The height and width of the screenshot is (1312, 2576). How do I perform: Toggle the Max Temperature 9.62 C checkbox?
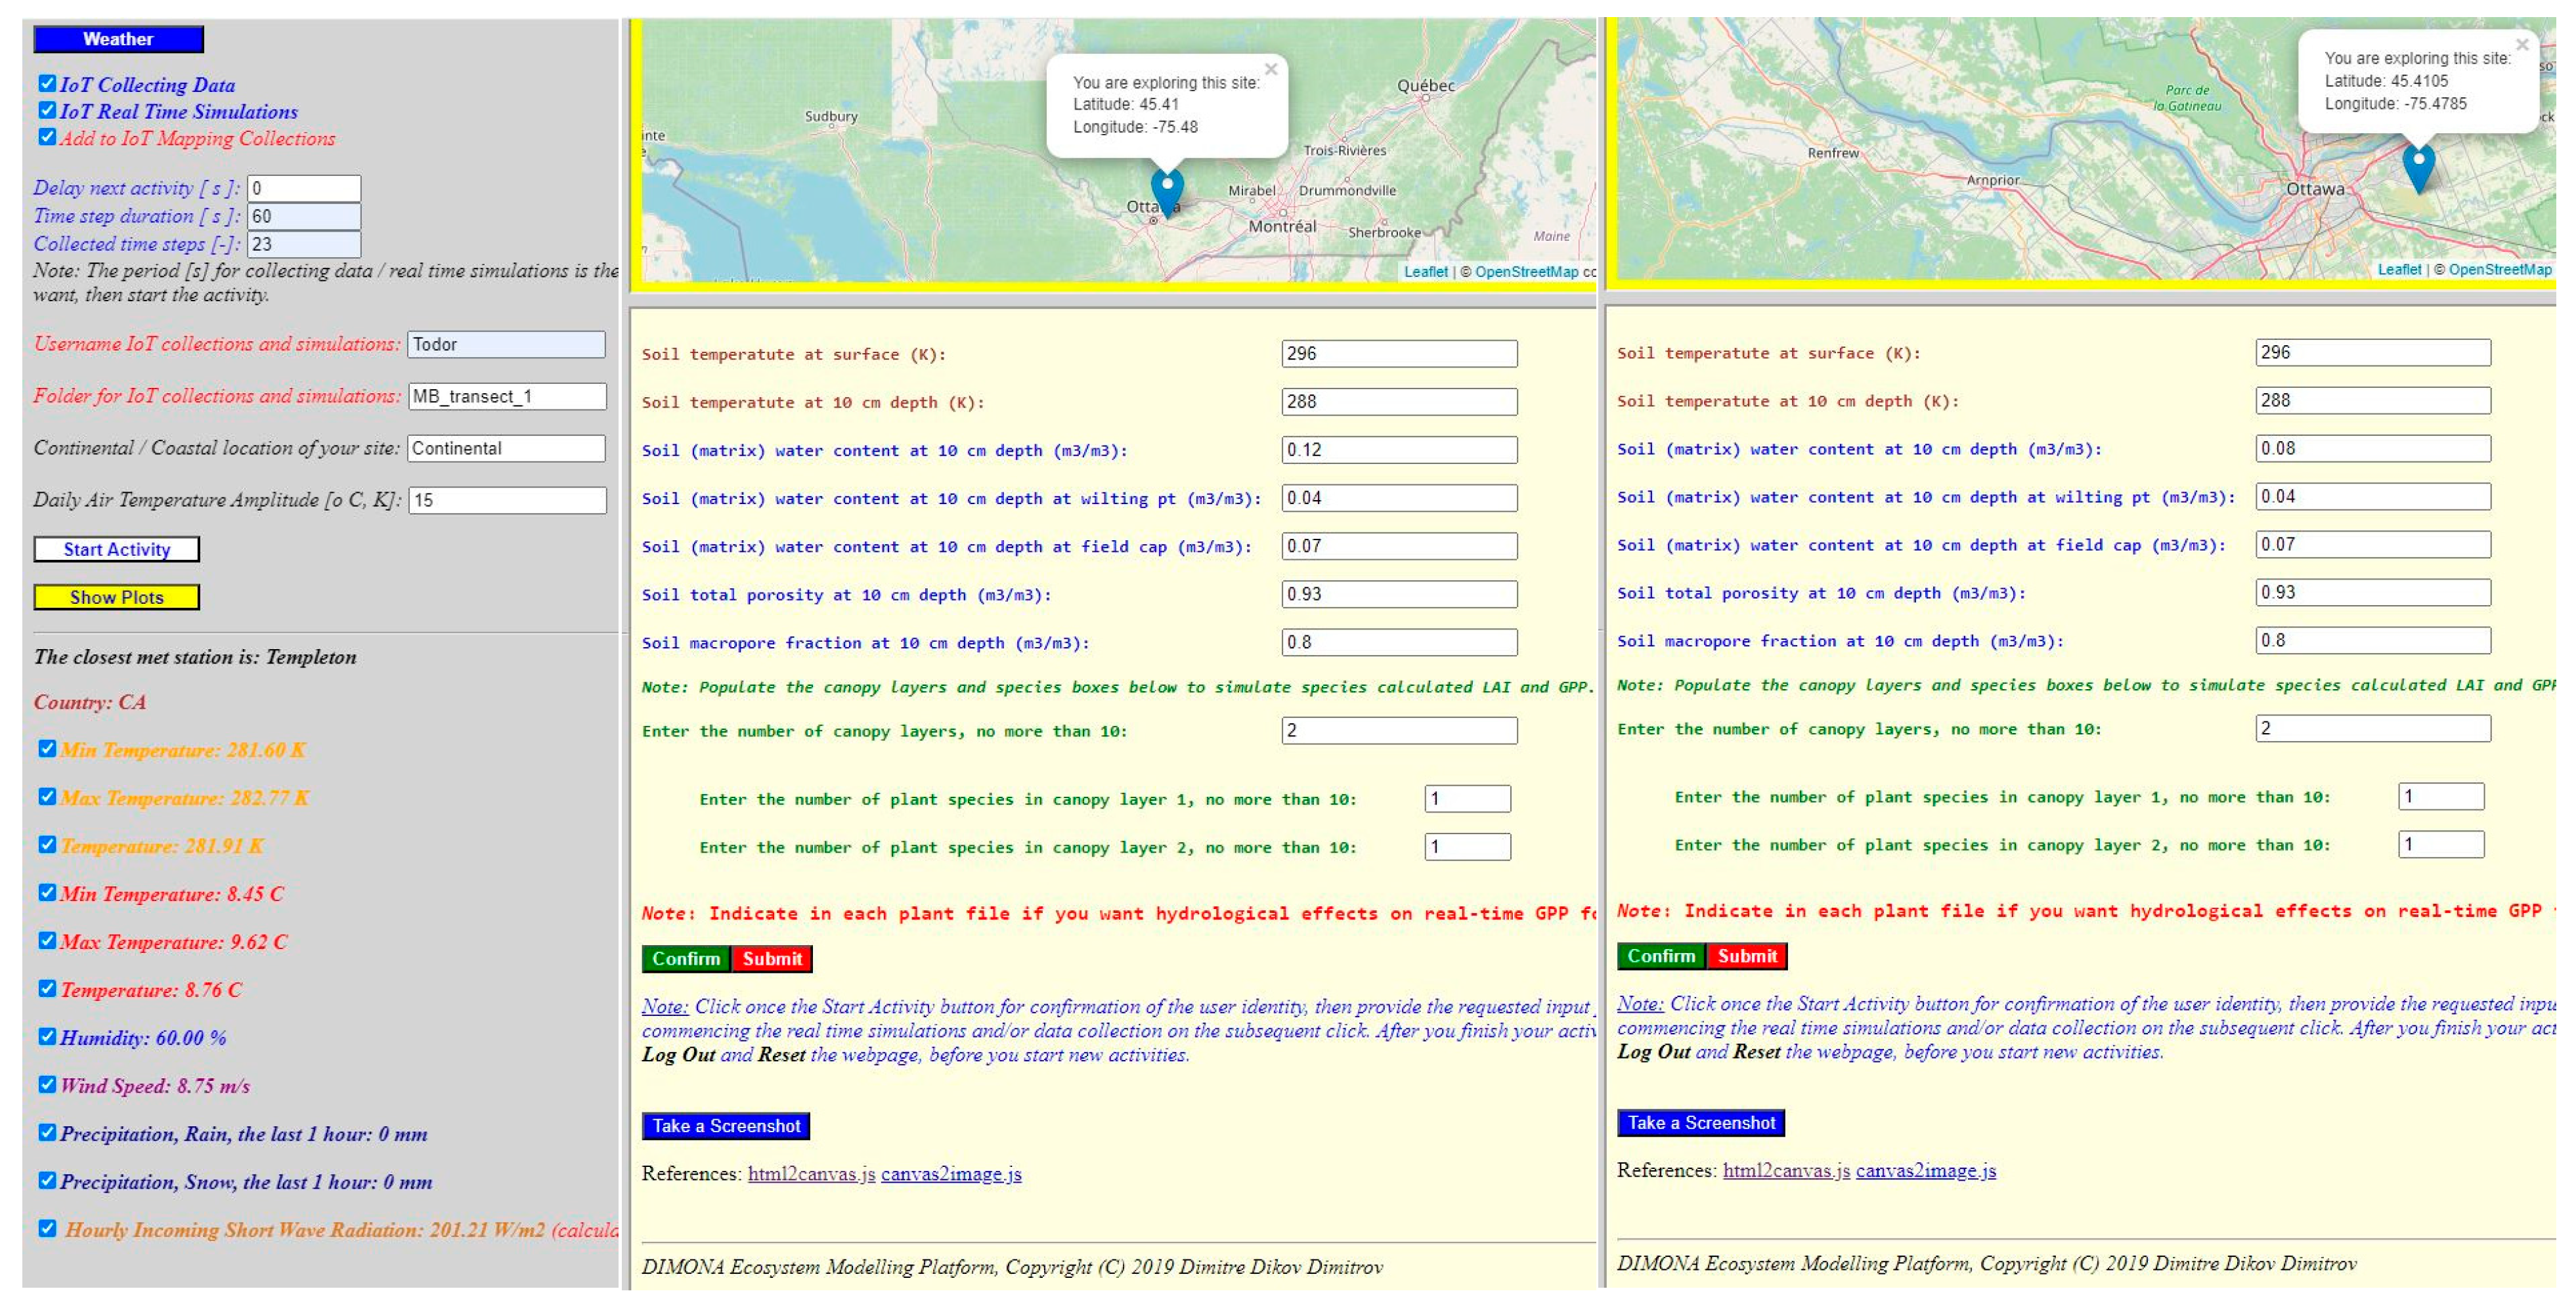[x=47, y=941]
